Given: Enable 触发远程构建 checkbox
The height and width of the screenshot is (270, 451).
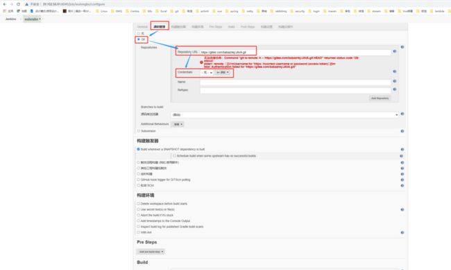Looking at the screenshot, I should pos(138,162).
